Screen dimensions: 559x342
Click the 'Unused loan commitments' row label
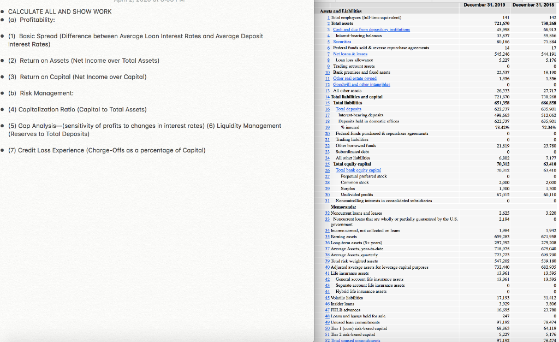(x=355, y=322)
